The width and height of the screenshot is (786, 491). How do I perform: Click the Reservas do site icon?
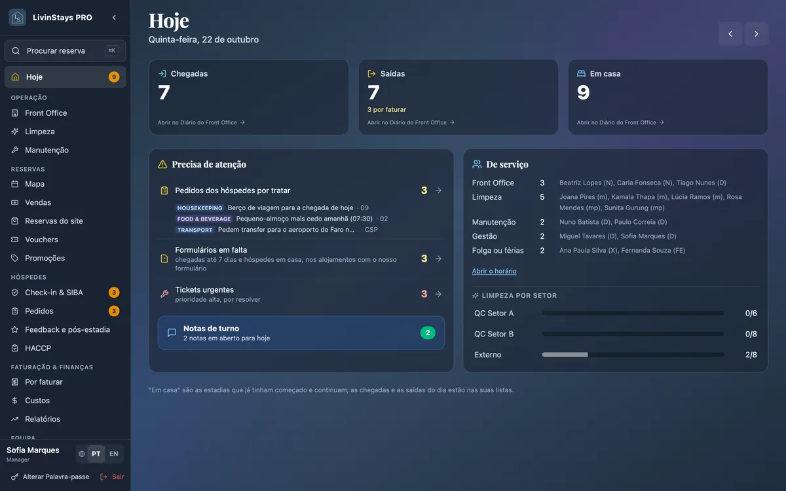[15, 221]
